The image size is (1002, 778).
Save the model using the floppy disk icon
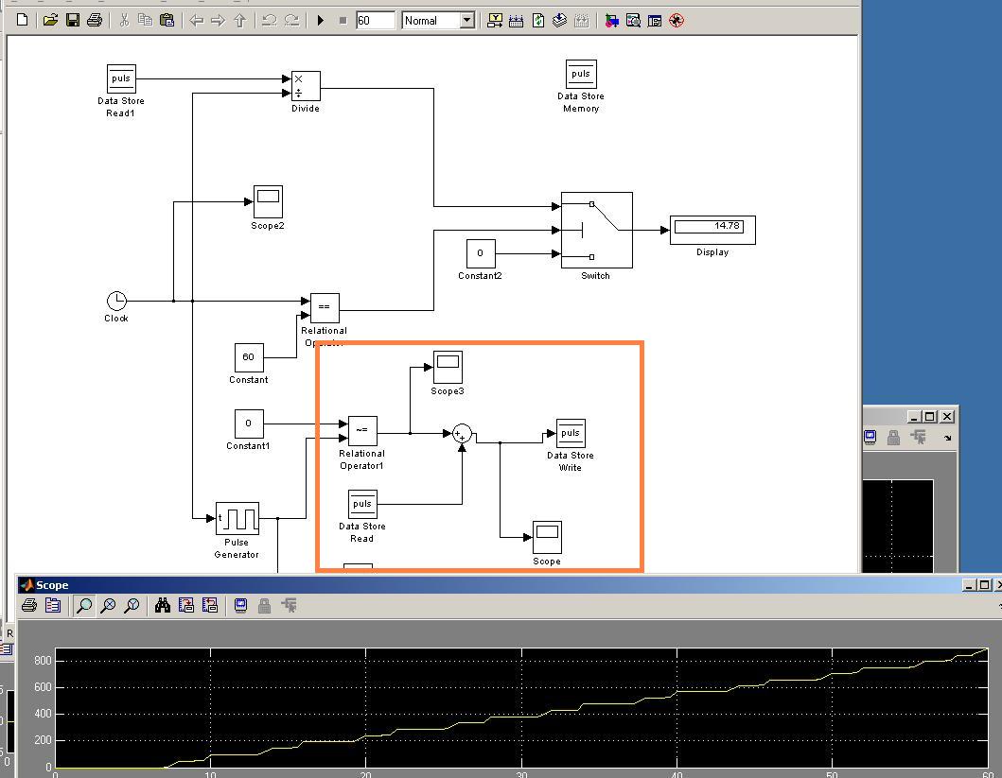tap(72, 20)
